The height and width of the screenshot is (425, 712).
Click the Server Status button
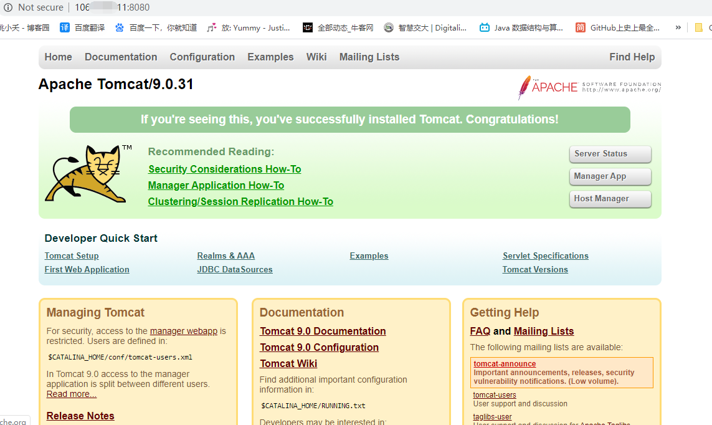tap(610, 154)
